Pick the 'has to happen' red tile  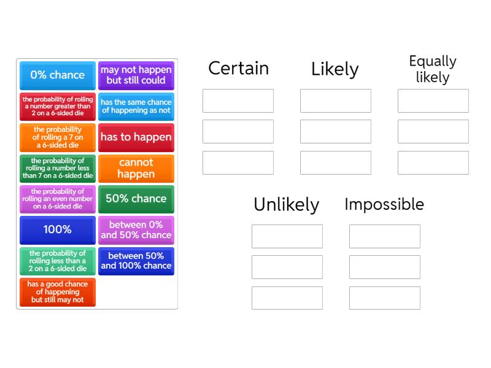click(136, 137)
